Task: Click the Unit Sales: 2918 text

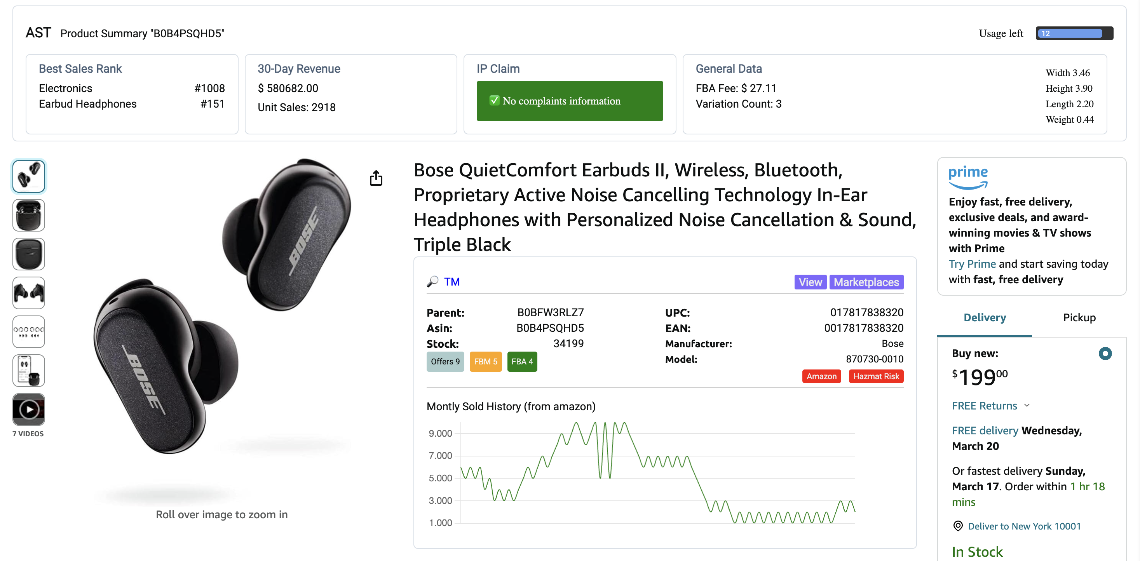Action: point(296,107)
